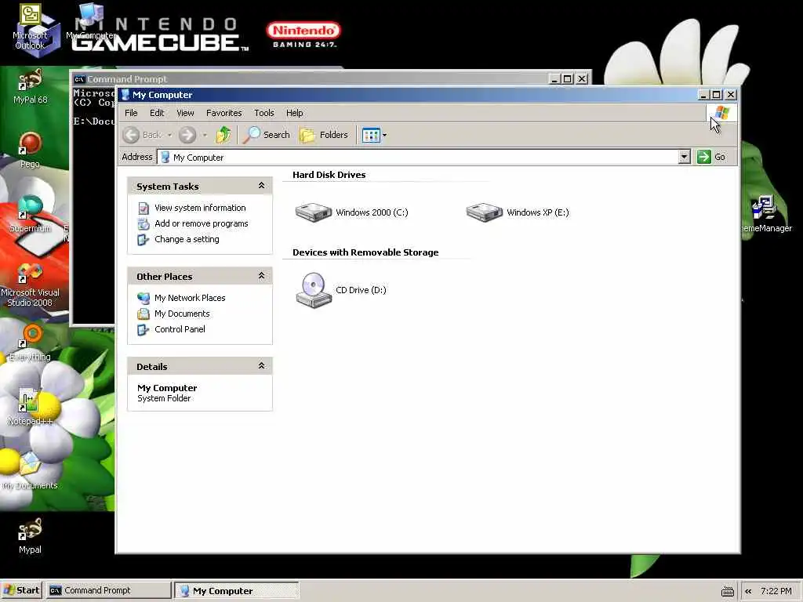803x602 pixels.
Task: Open the Search pane
Action: pos(267,135)
